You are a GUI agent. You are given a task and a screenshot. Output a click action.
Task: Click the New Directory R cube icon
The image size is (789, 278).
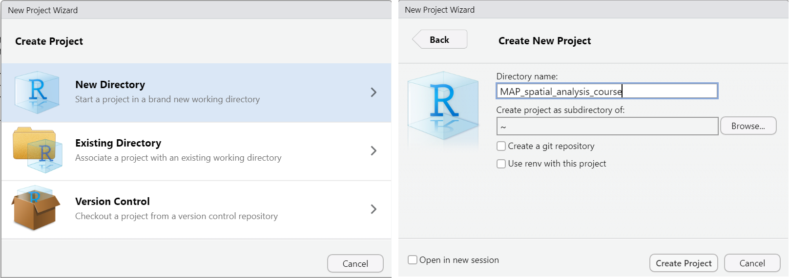pos(37,93)
